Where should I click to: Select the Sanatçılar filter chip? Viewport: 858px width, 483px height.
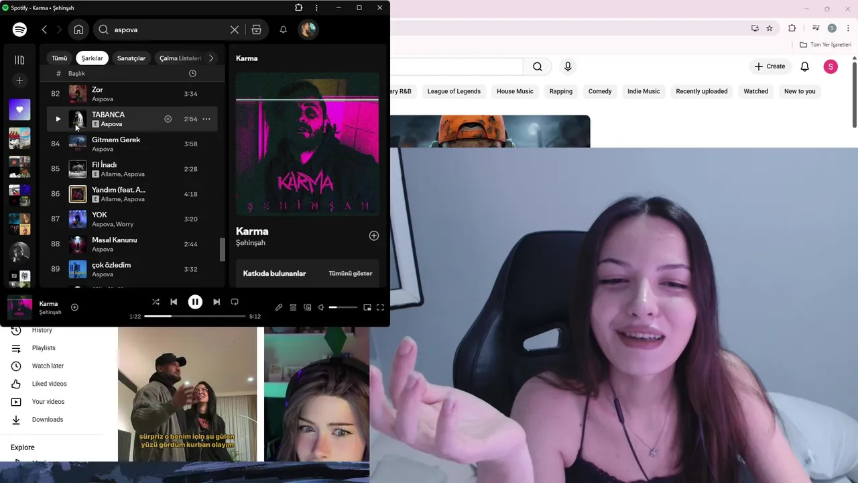131,58
